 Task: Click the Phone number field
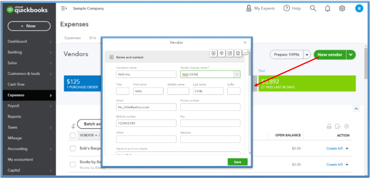pyautogui.click(x=210, y=107)
